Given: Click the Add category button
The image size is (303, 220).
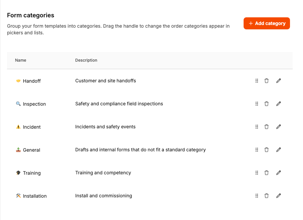Looking at the screenshot, I should tap(267, 23).
